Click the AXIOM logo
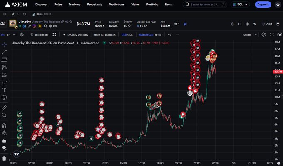This screenshot has height=166, width=283. click(x=16, y=5)
